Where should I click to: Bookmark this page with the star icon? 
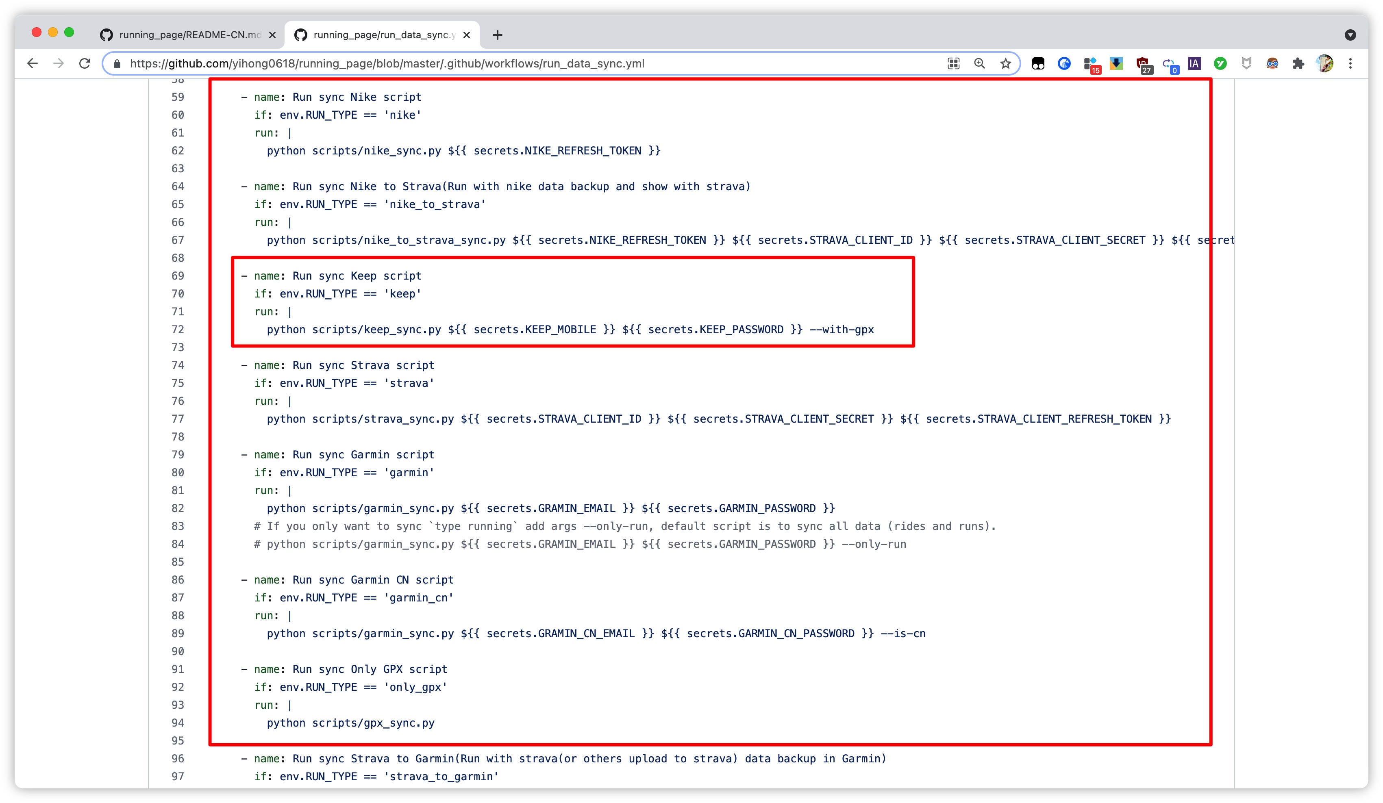(x=1005, y=64)
